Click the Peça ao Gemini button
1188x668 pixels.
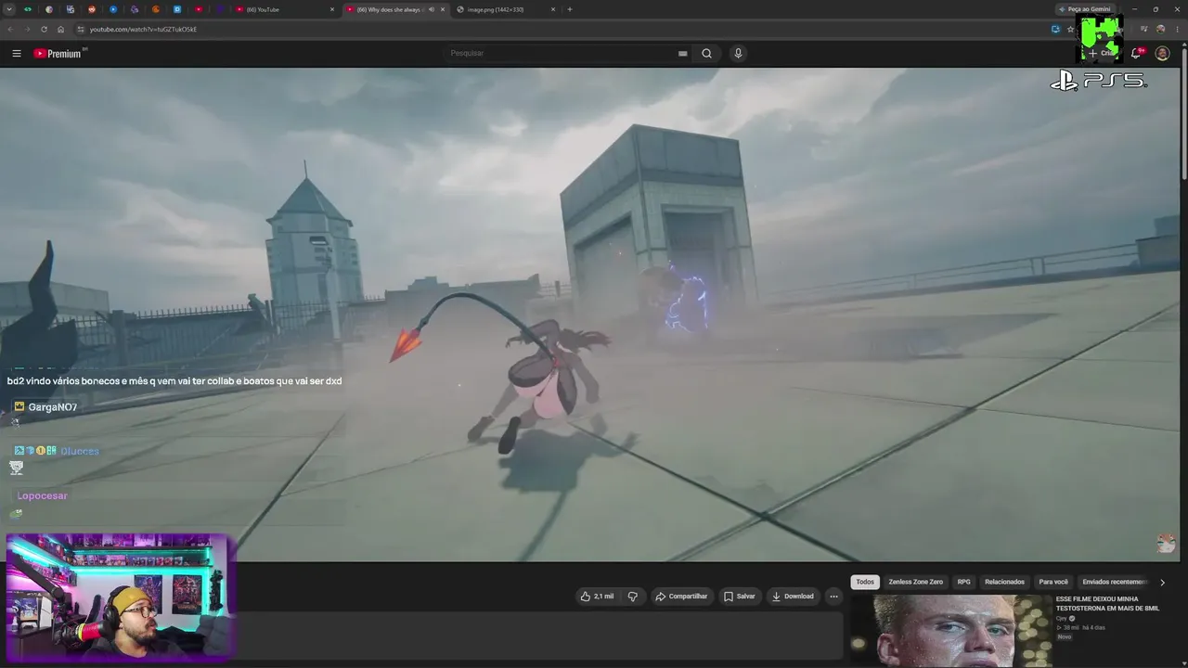1085,9
